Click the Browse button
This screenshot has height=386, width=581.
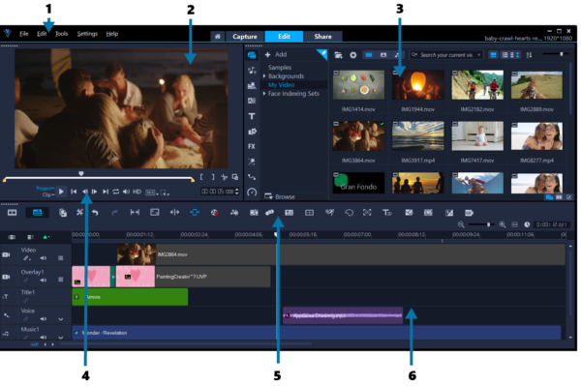tap(280, 196)
